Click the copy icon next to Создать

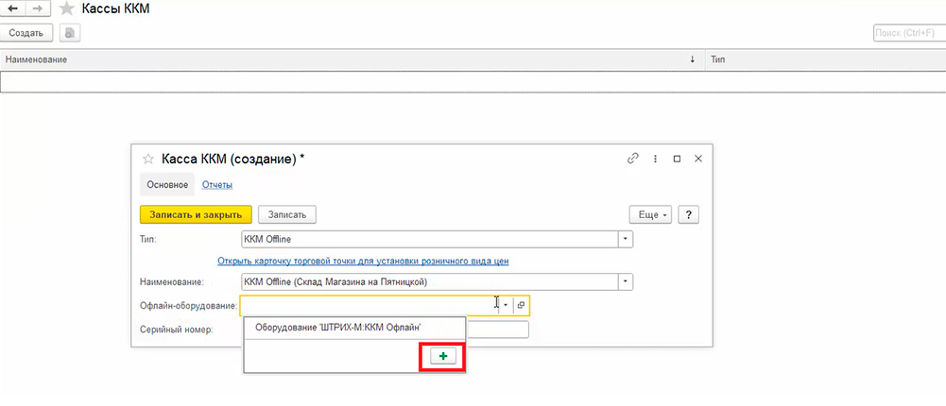click(69, 33)
